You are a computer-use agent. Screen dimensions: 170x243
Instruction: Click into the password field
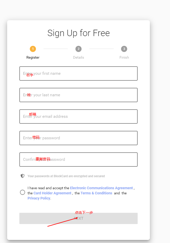(79, 138)
